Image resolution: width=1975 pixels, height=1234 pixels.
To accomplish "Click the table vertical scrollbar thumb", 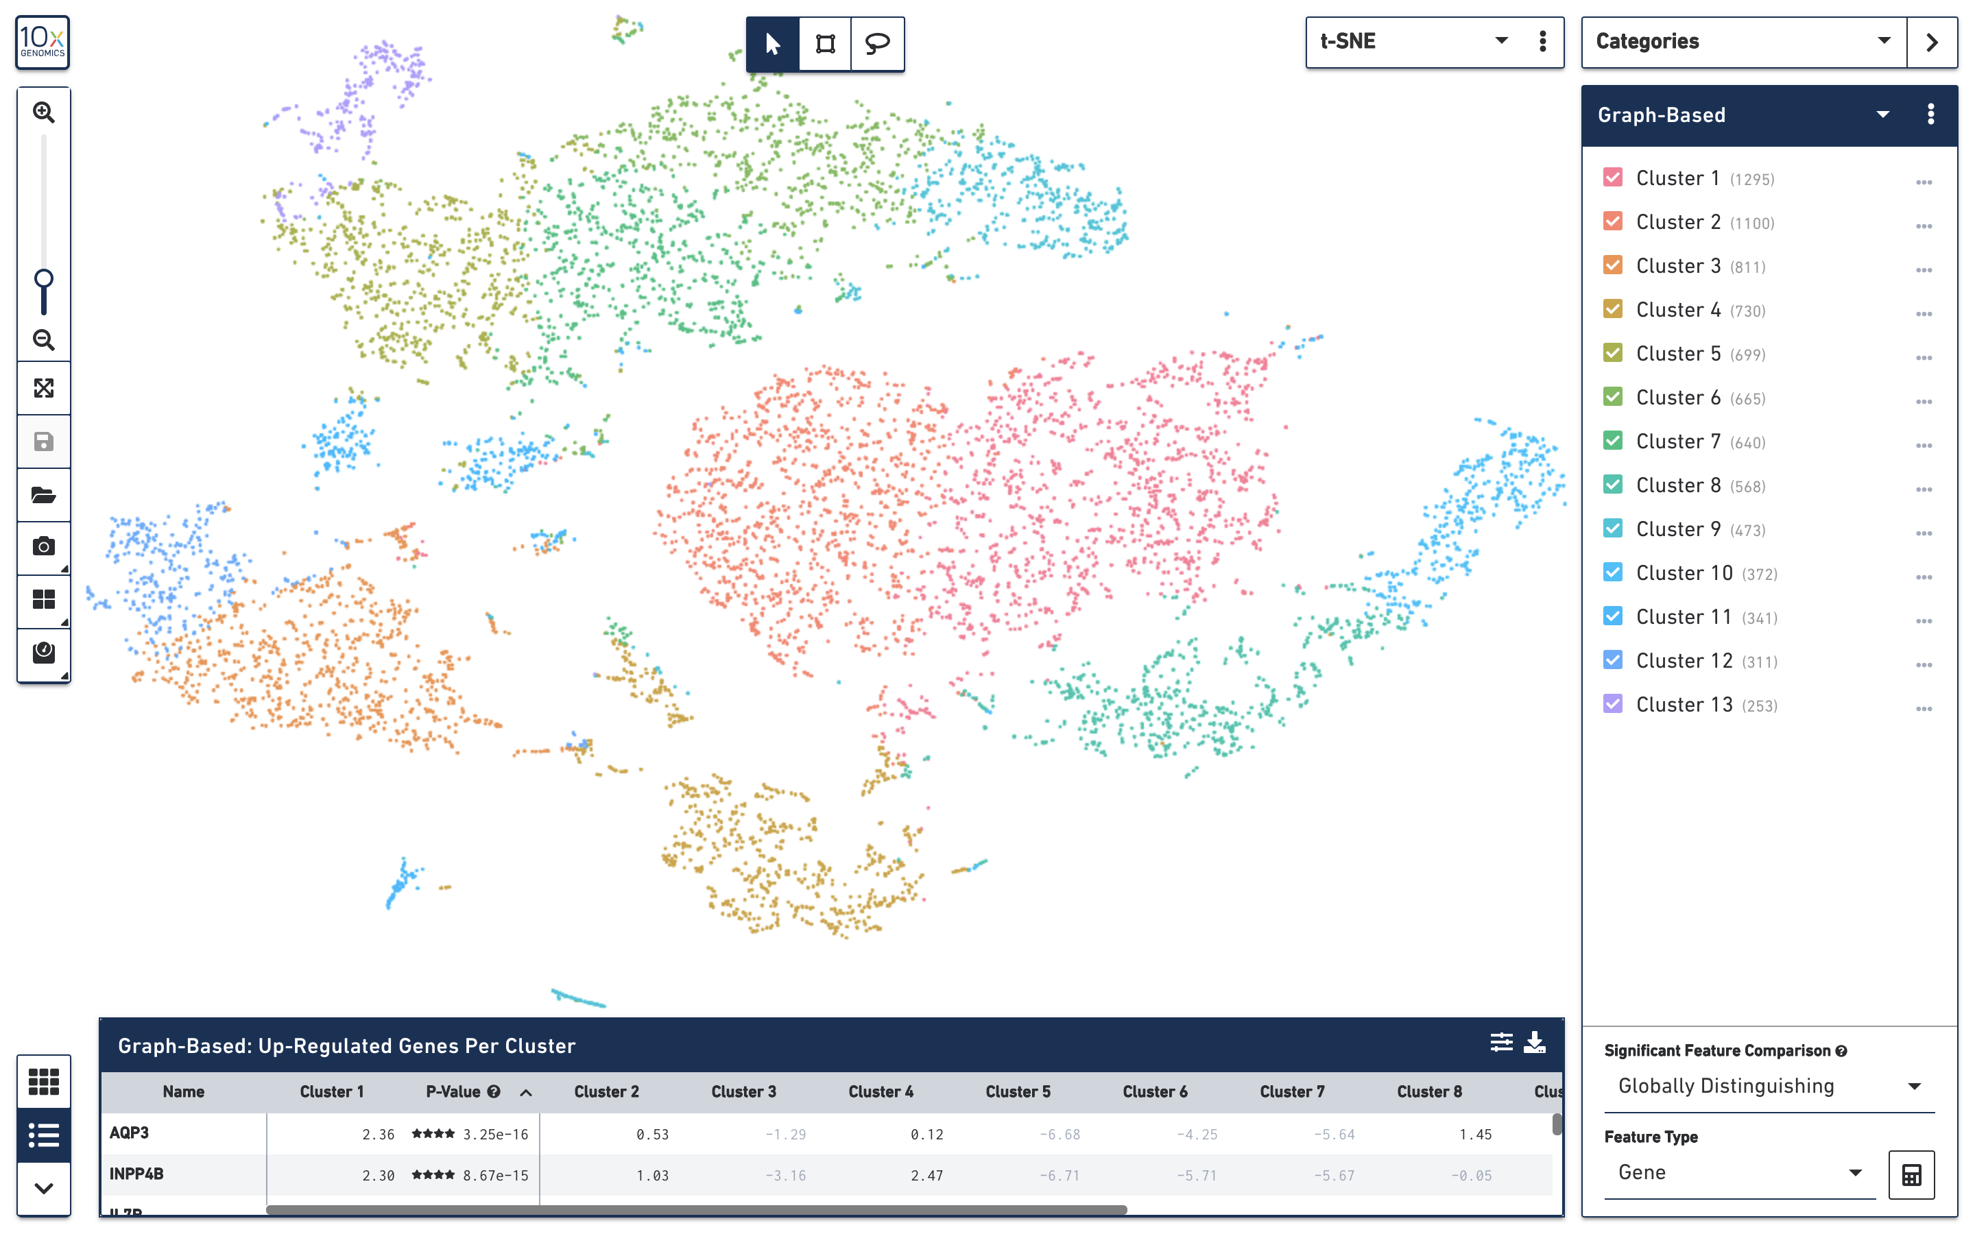I will click(x=1556, y=1124).
